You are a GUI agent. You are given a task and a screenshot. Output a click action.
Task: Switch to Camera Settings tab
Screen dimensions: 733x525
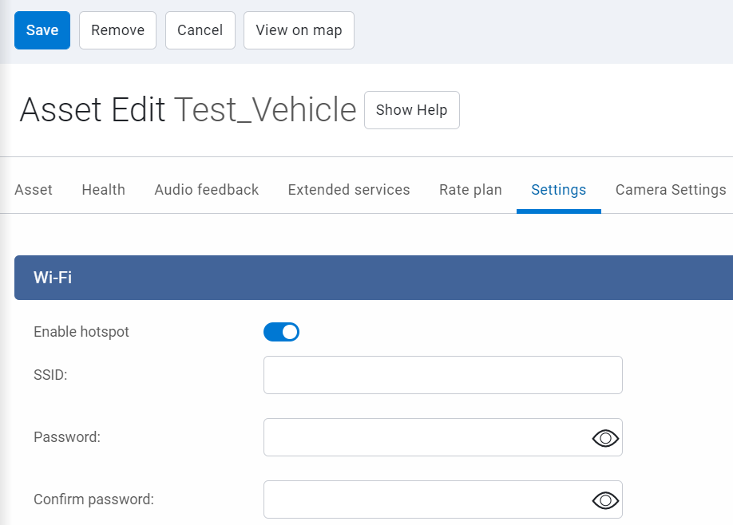671,190
